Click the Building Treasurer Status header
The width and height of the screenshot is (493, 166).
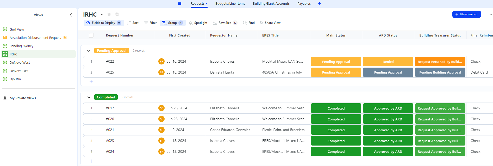tap(440, 35)
